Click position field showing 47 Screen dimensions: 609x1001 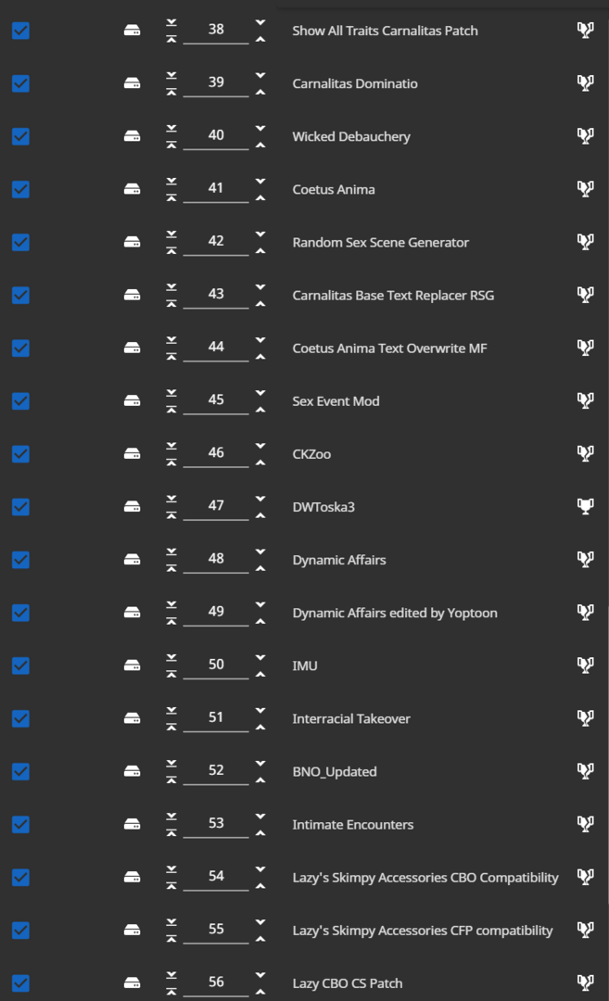[x=216, y=506]
